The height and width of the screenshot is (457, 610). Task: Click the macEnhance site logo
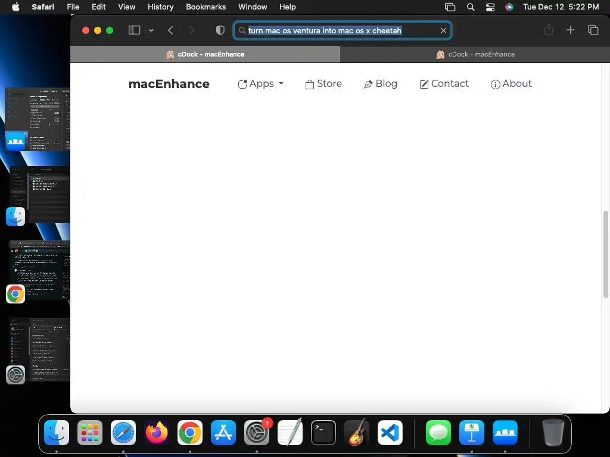pos(169,84)
